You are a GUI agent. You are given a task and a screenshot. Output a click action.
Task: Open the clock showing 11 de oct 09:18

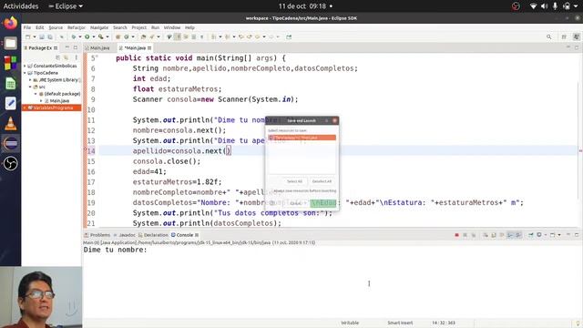click(302, 6)
